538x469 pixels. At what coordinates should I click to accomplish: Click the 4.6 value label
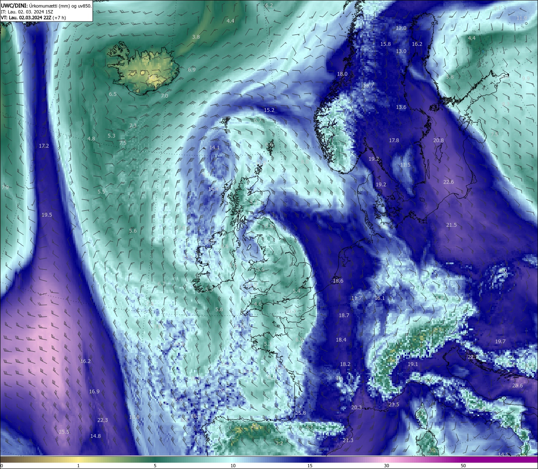tap(258, 304)
